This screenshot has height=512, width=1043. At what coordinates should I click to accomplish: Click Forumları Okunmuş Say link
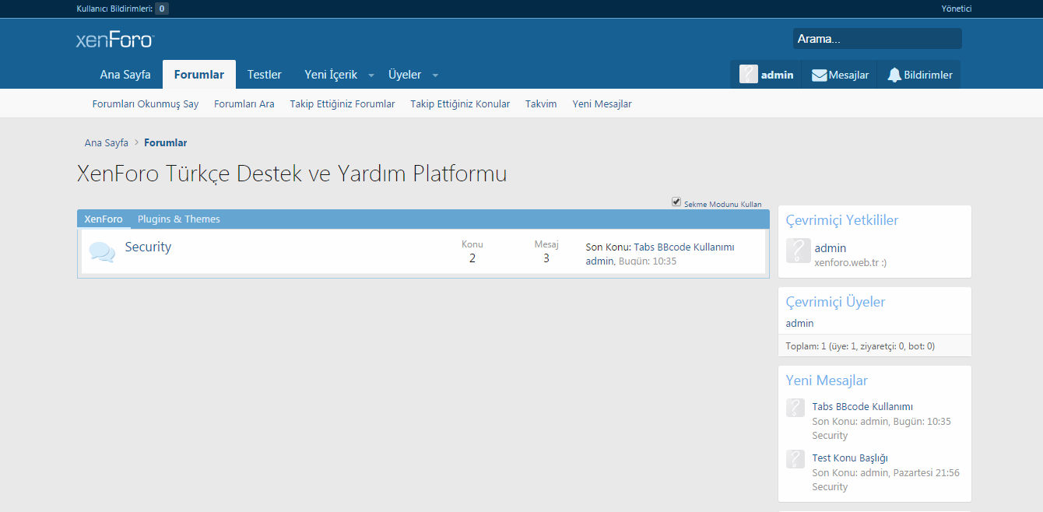(146, 103)
